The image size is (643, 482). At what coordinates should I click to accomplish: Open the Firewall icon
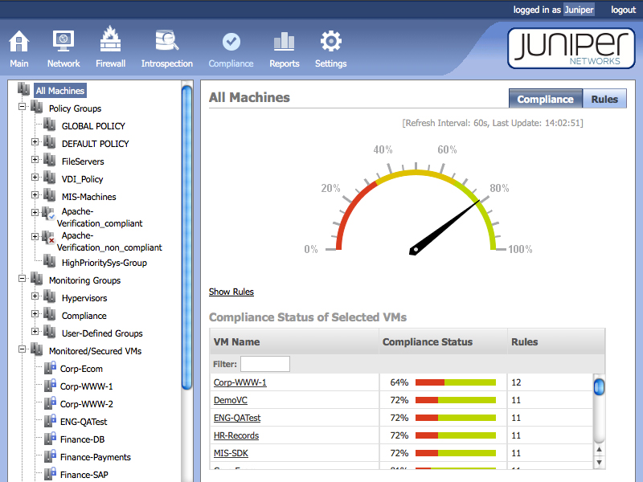(x=110, y=39)
